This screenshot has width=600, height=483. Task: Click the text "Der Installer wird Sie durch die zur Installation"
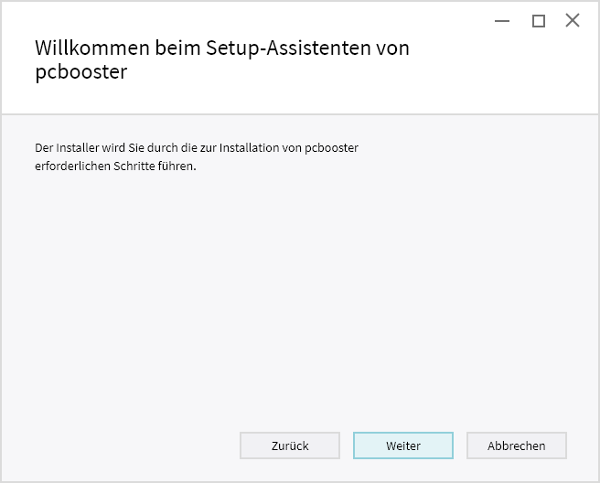coord(157,147)
